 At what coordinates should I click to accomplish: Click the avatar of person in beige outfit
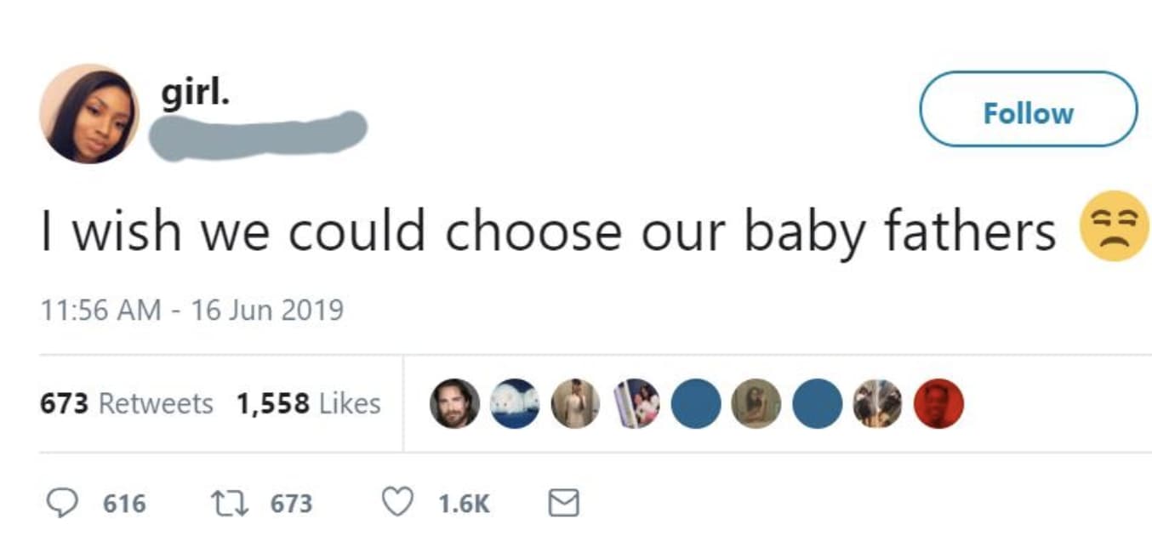[575, 403]
